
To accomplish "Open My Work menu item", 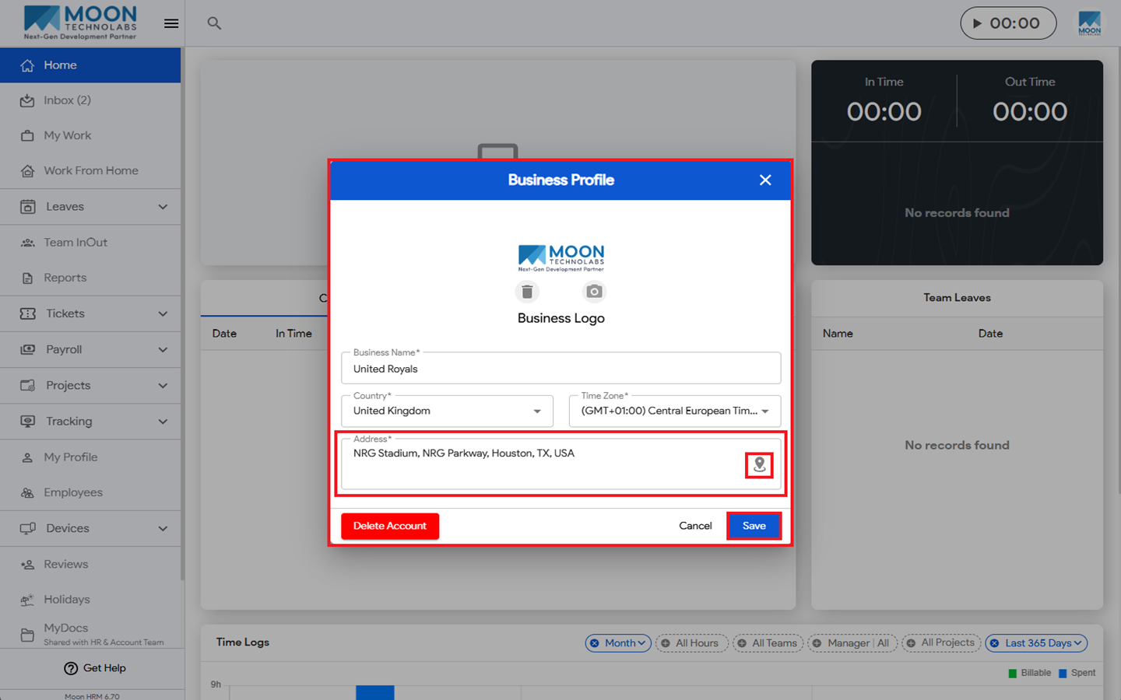I will point(90,135).
